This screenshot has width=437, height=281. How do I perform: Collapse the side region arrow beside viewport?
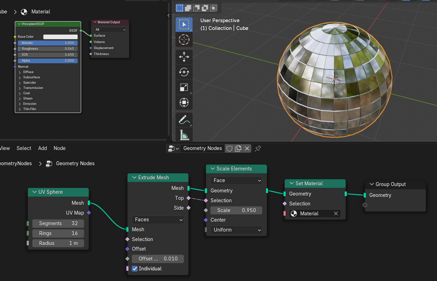(x=169, y=16)
